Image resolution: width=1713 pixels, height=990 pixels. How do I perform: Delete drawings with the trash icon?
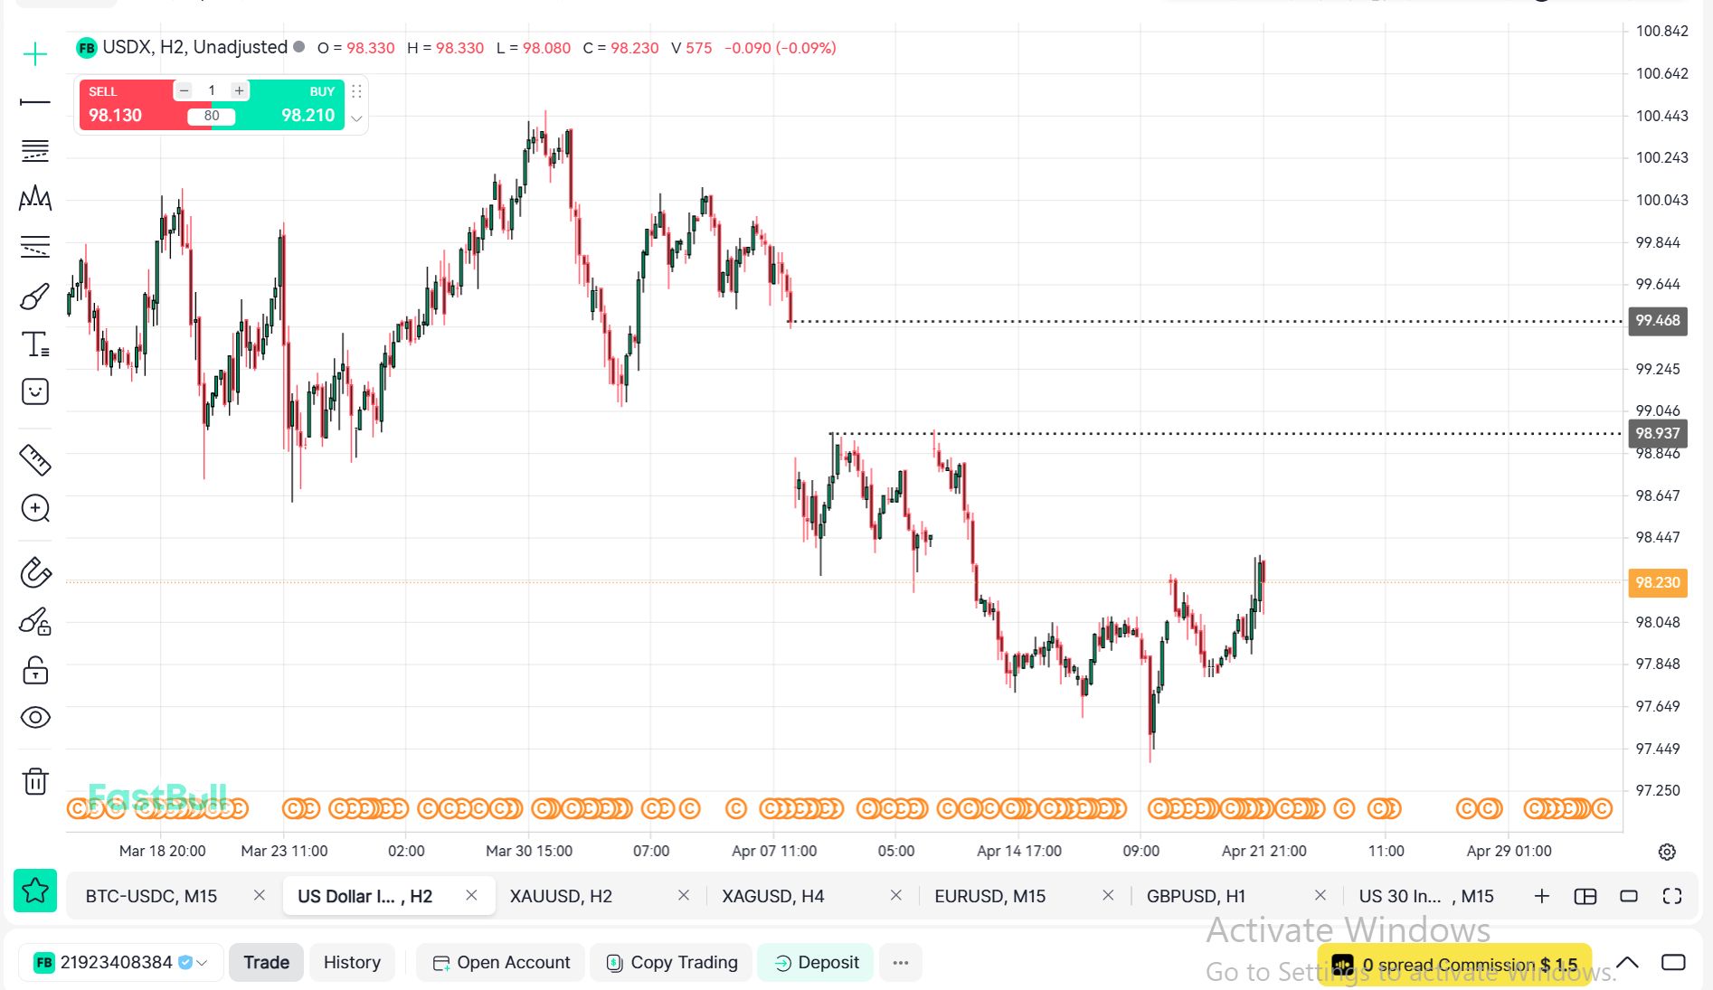point(35,781)
